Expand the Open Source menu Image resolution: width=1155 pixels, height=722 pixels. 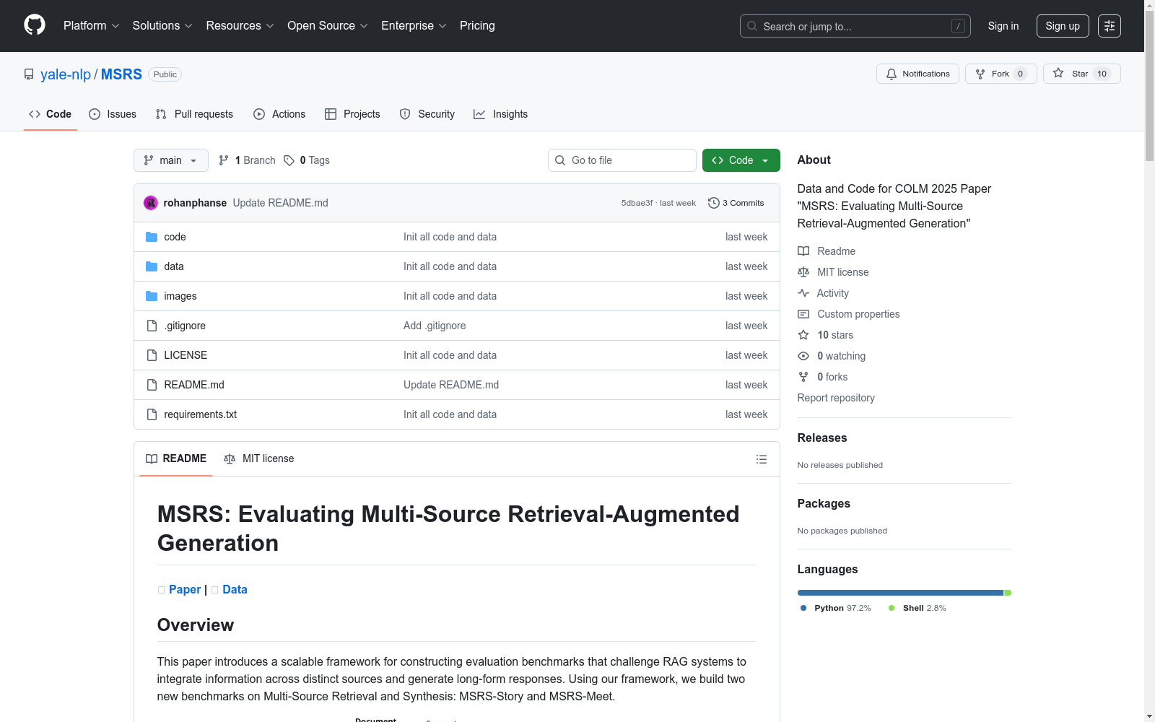(x=328, y=26)
